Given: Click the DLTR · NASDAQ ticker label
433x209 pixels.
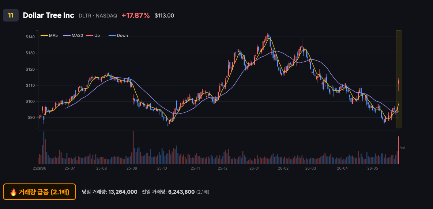Looking at the screenshot, I should [98, 16].
